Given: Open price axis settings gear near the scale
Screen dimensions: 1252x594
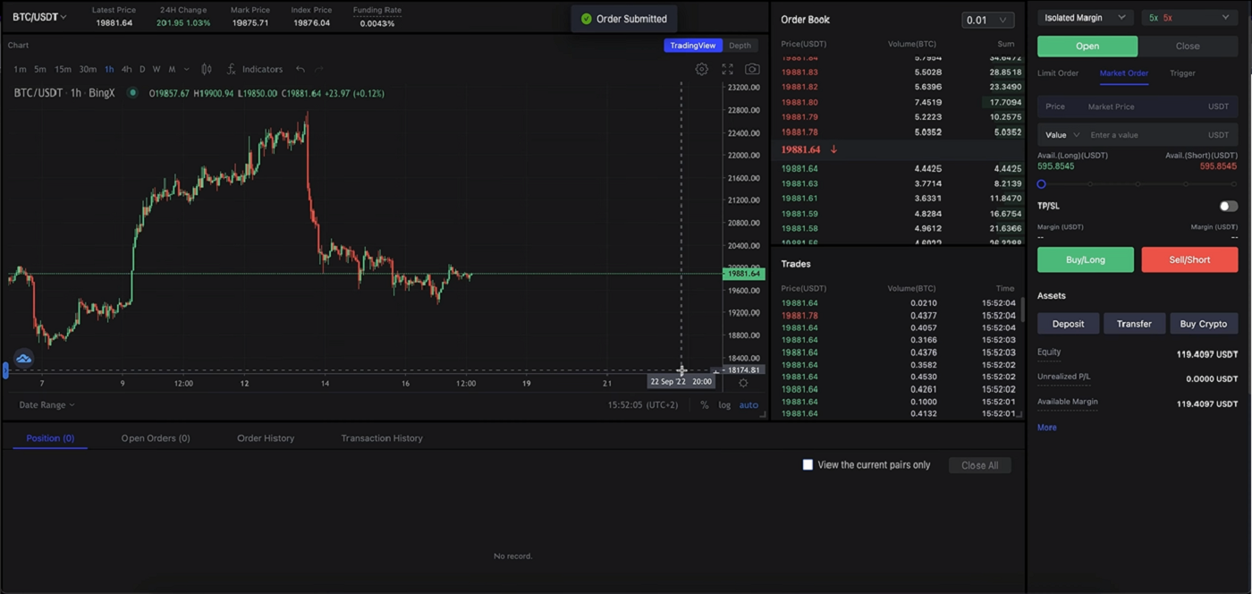Looking at the screenshot, I should click(743, 382).
